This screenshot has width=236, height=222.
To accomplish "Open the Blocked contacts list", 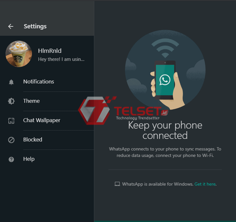I will coord(33,140).
